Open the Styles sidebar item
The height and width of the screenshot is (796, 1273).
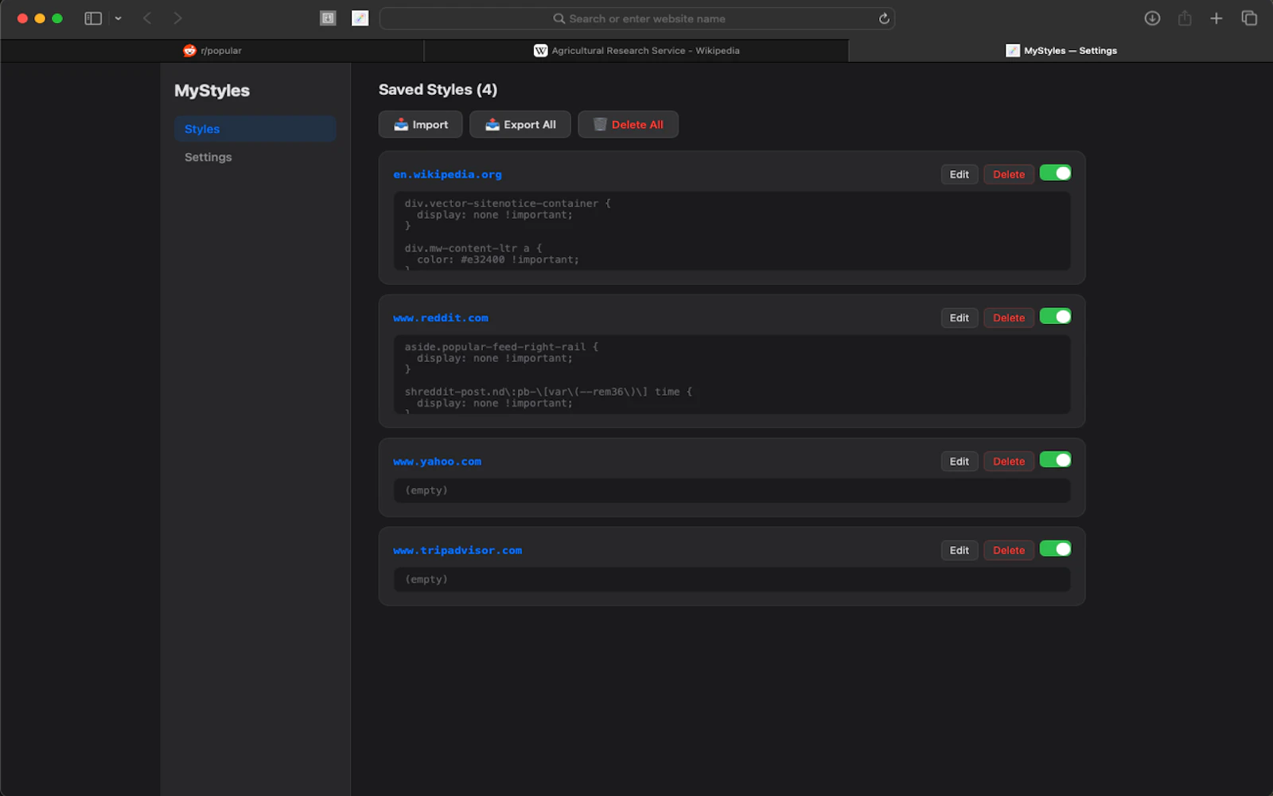pyautogui.click(x=255, y=129)
